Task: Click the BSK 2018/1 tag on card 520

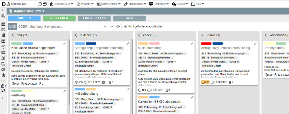Action: (x=82, y=58)
